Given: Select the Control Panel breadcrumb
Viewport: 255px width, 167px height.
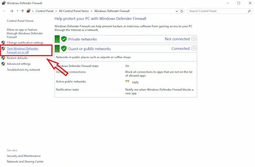Looking at the screenshot, I should [x=44, y=11].
